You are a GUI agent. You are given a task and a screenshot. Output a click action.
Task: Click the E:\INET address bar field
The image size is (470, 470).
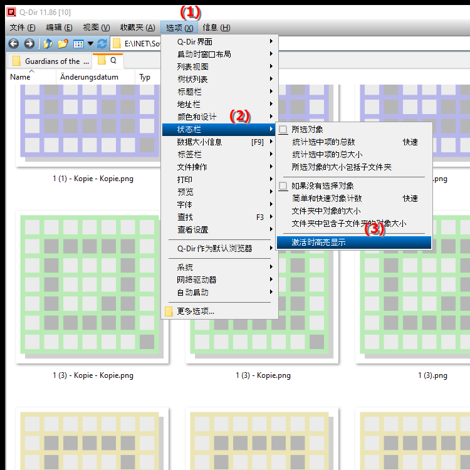290,44
